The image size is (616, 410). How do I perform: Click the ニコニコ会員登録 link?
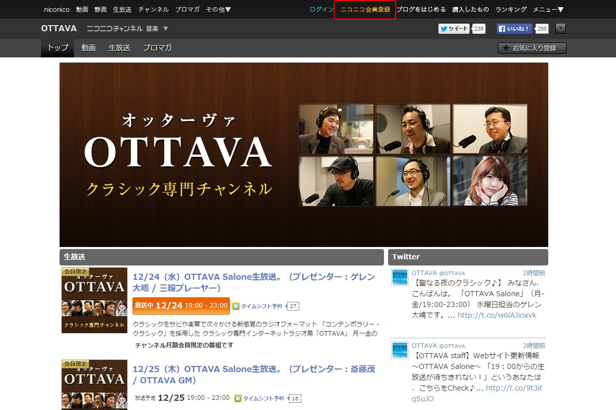coord(365,9)
